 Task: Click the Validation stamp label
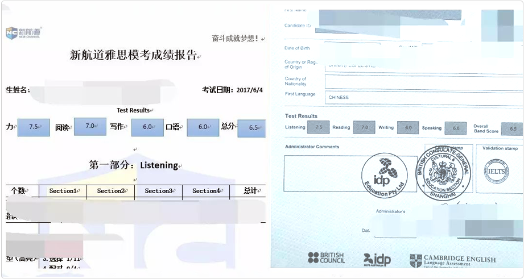click(x=500, y=148)
